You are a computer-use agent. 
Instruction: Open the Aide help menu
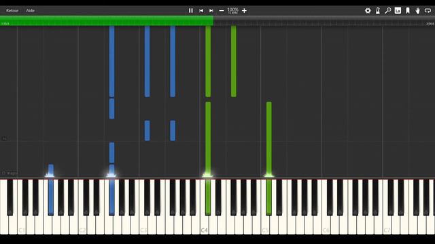(30, 11)
